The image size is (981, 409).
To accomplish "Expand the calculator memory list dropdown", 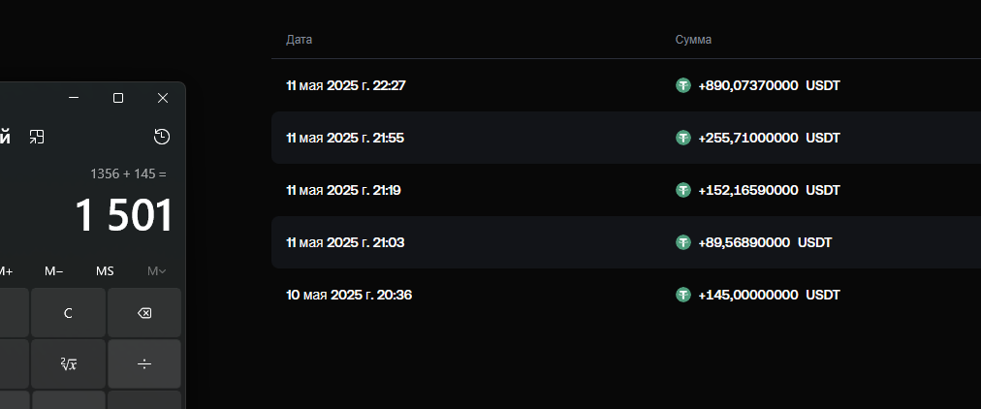I will [x=156, y=271].
